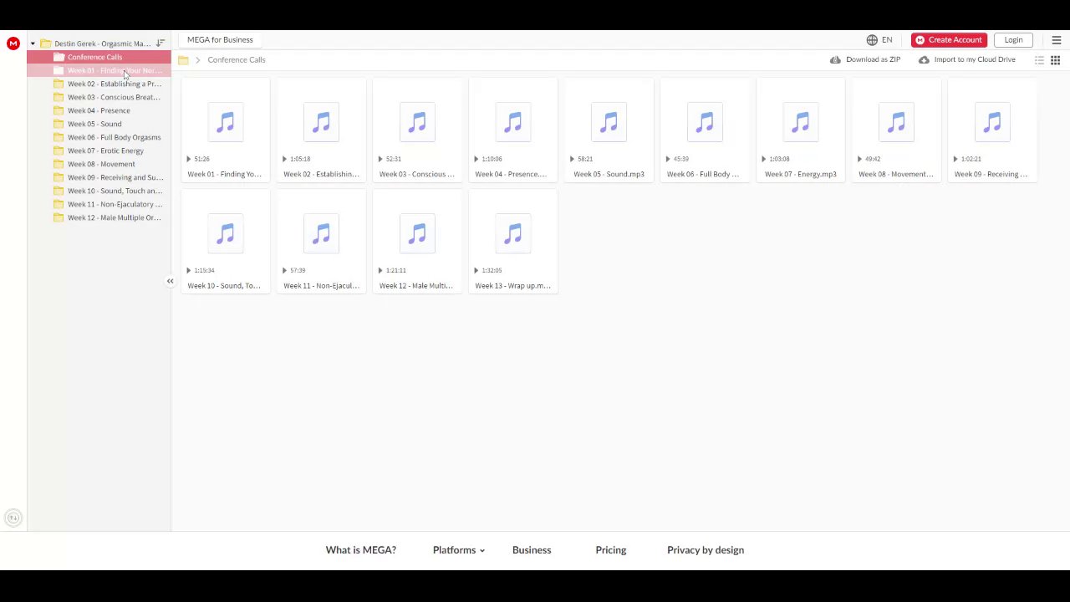Viewport: 1070px width, 602px height.
Task: Open Week 07 - Erotic Energy folder
Action: click(x=99, y=150)
